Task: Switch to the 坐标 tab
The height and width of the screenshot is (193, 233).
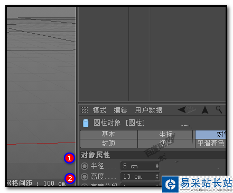Action: point(165,135)
